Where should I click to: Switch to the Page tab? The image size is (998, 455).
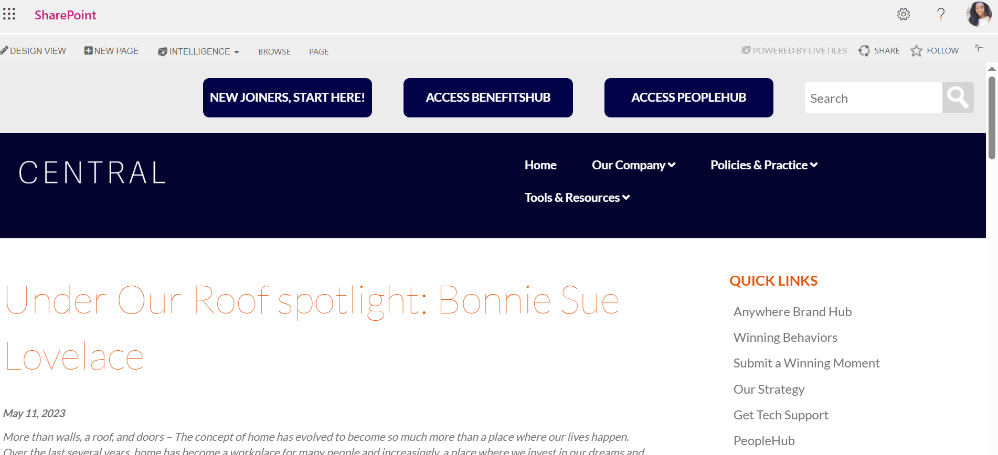point(318,51)
